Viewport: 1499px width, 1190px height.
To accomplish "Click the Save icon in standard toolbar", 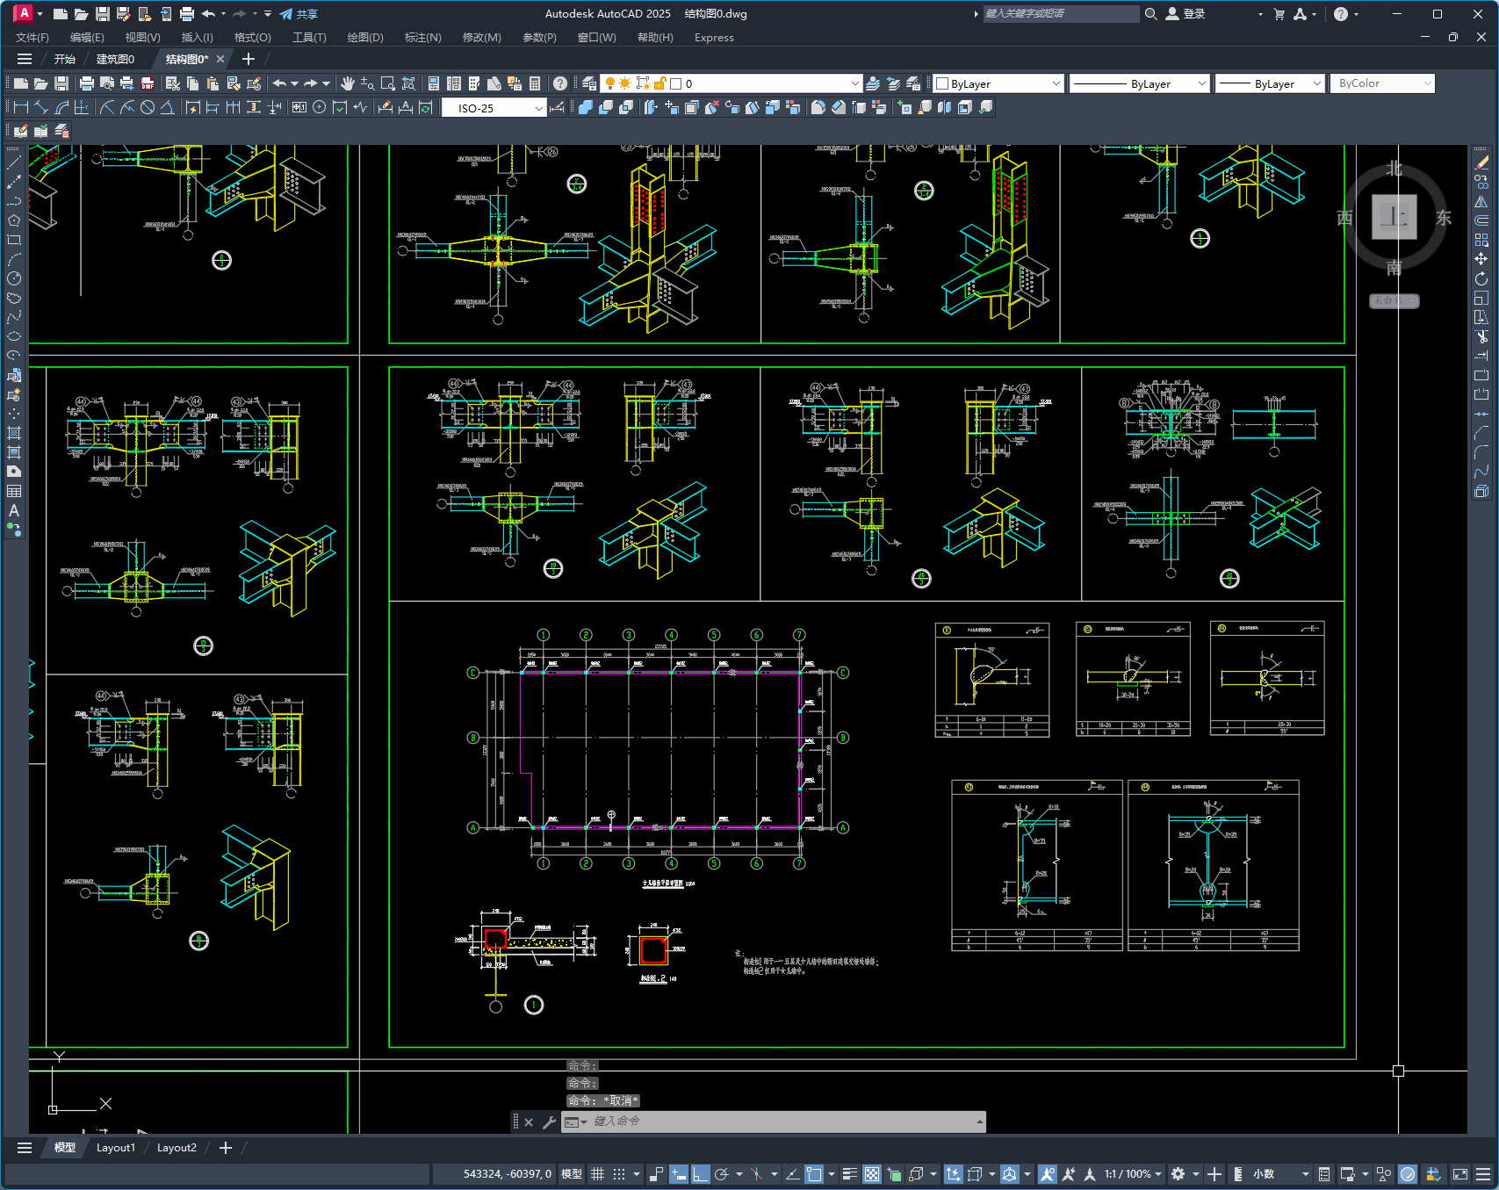I will tap(61, 83).
